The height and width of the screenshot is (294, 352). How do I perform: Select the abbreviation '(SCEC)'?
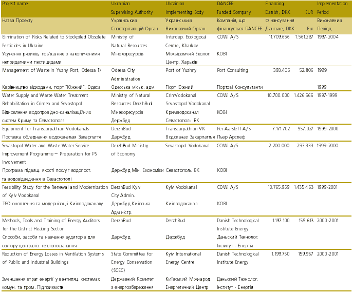118,270
